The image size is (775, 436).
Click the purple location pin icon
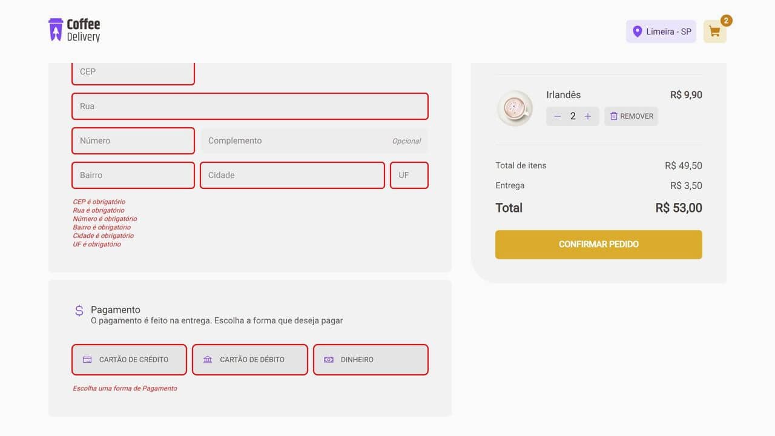point(638,31)
